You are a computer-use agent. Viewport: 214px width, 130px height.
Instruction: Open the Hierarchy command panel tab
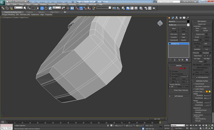(176, 18)
